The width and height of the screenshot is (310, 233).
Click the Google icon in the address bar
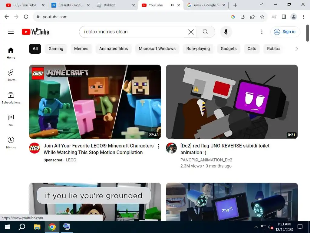(233, 17)
